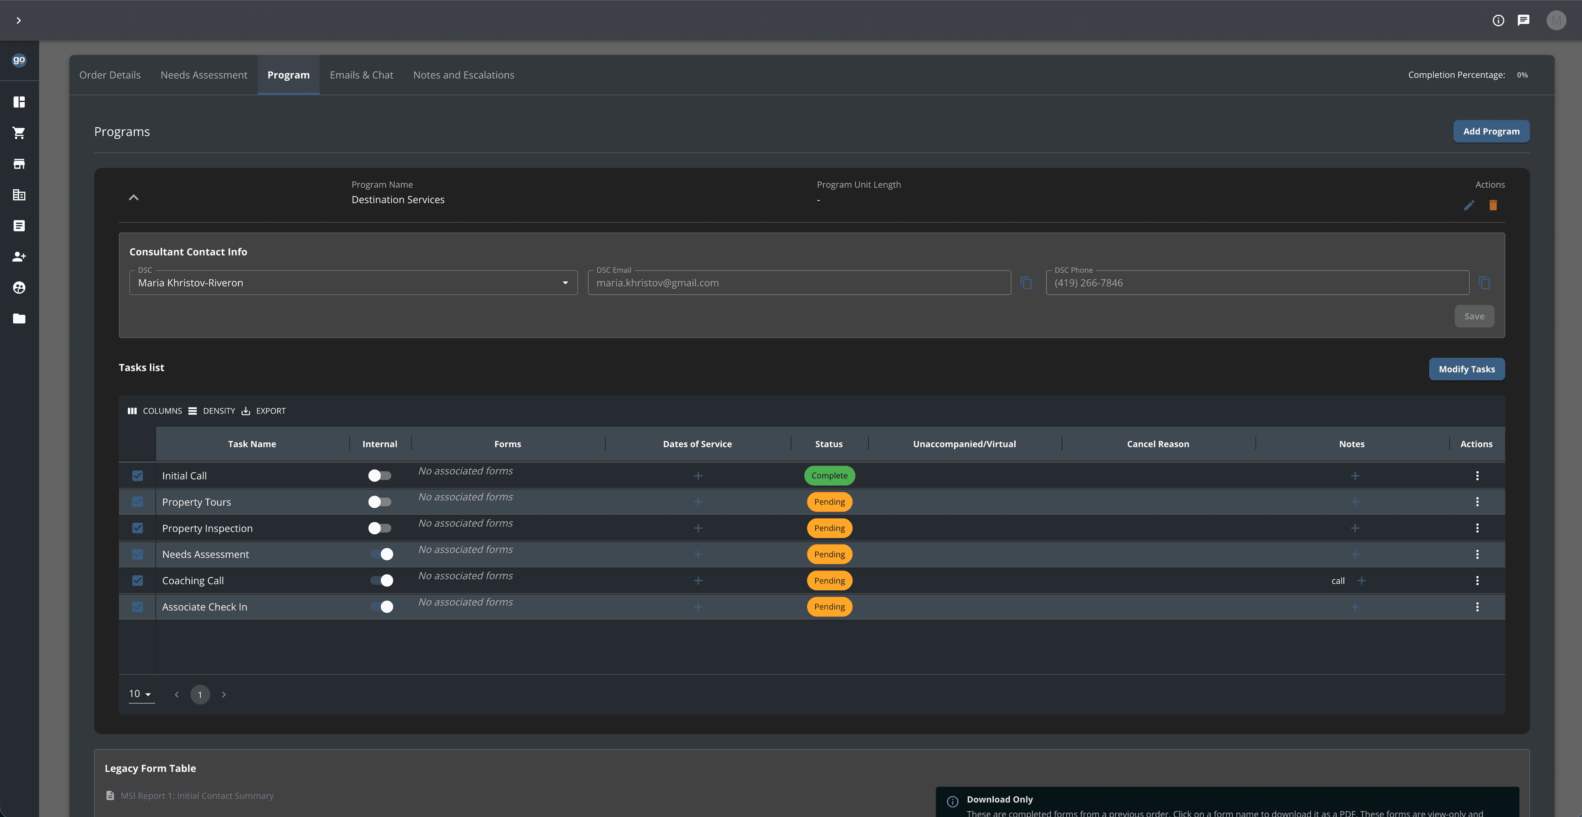Add dates of service for Coaching Call
The height and width of the screenshot is (817, 1582).
coord(697,581)
